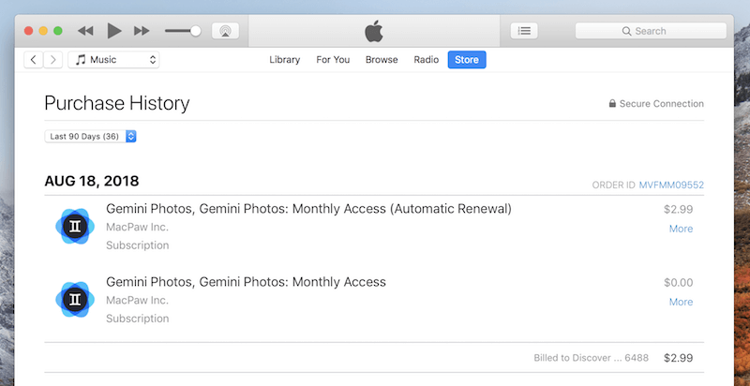Open the AirPlay output icon

point(225,31)
